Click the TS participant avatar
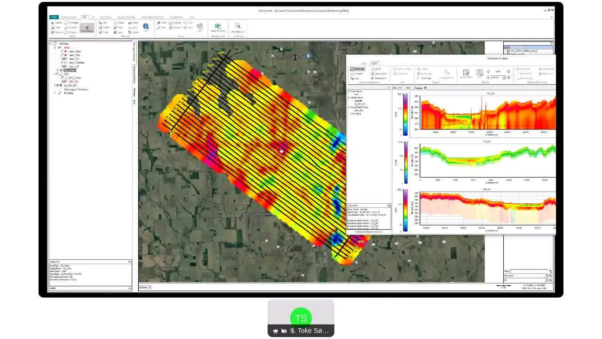The image size is (602, 339). click(301, 318)
